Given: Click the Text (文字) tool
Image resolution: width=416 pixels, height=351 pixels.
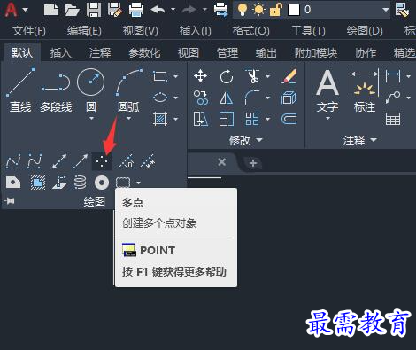Looking at the screenshot, I should click(327, 90).
